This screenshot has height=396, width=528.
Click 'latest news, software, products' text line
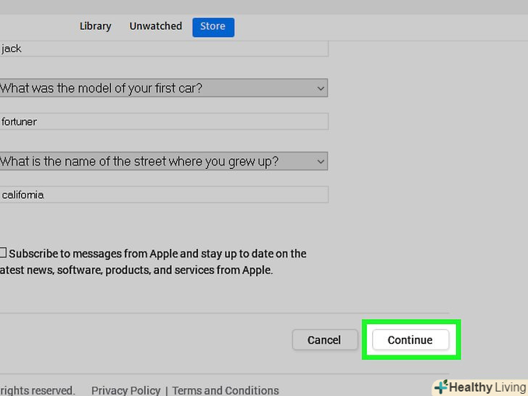pos(138,271)
